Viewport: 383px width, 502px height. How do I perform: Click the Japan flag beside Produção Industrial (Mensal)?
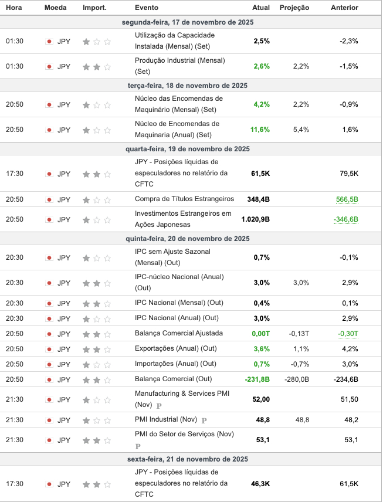click(49, 67)
